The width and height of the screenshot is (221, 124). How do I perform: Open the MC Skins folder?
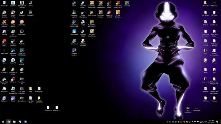[x=214, y=13]
